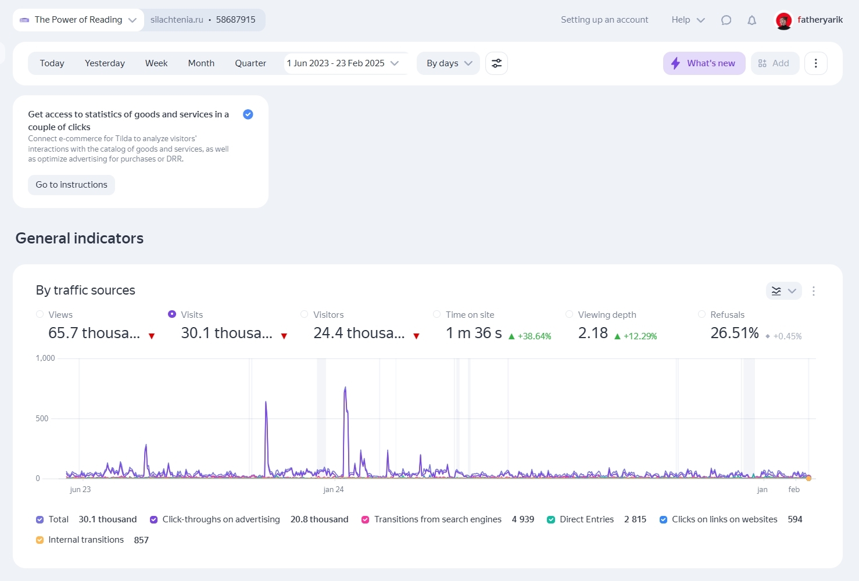Screen dimensions: 859x581
Task: Click the lightning What's new button
Action: click(x=704, y=63)
